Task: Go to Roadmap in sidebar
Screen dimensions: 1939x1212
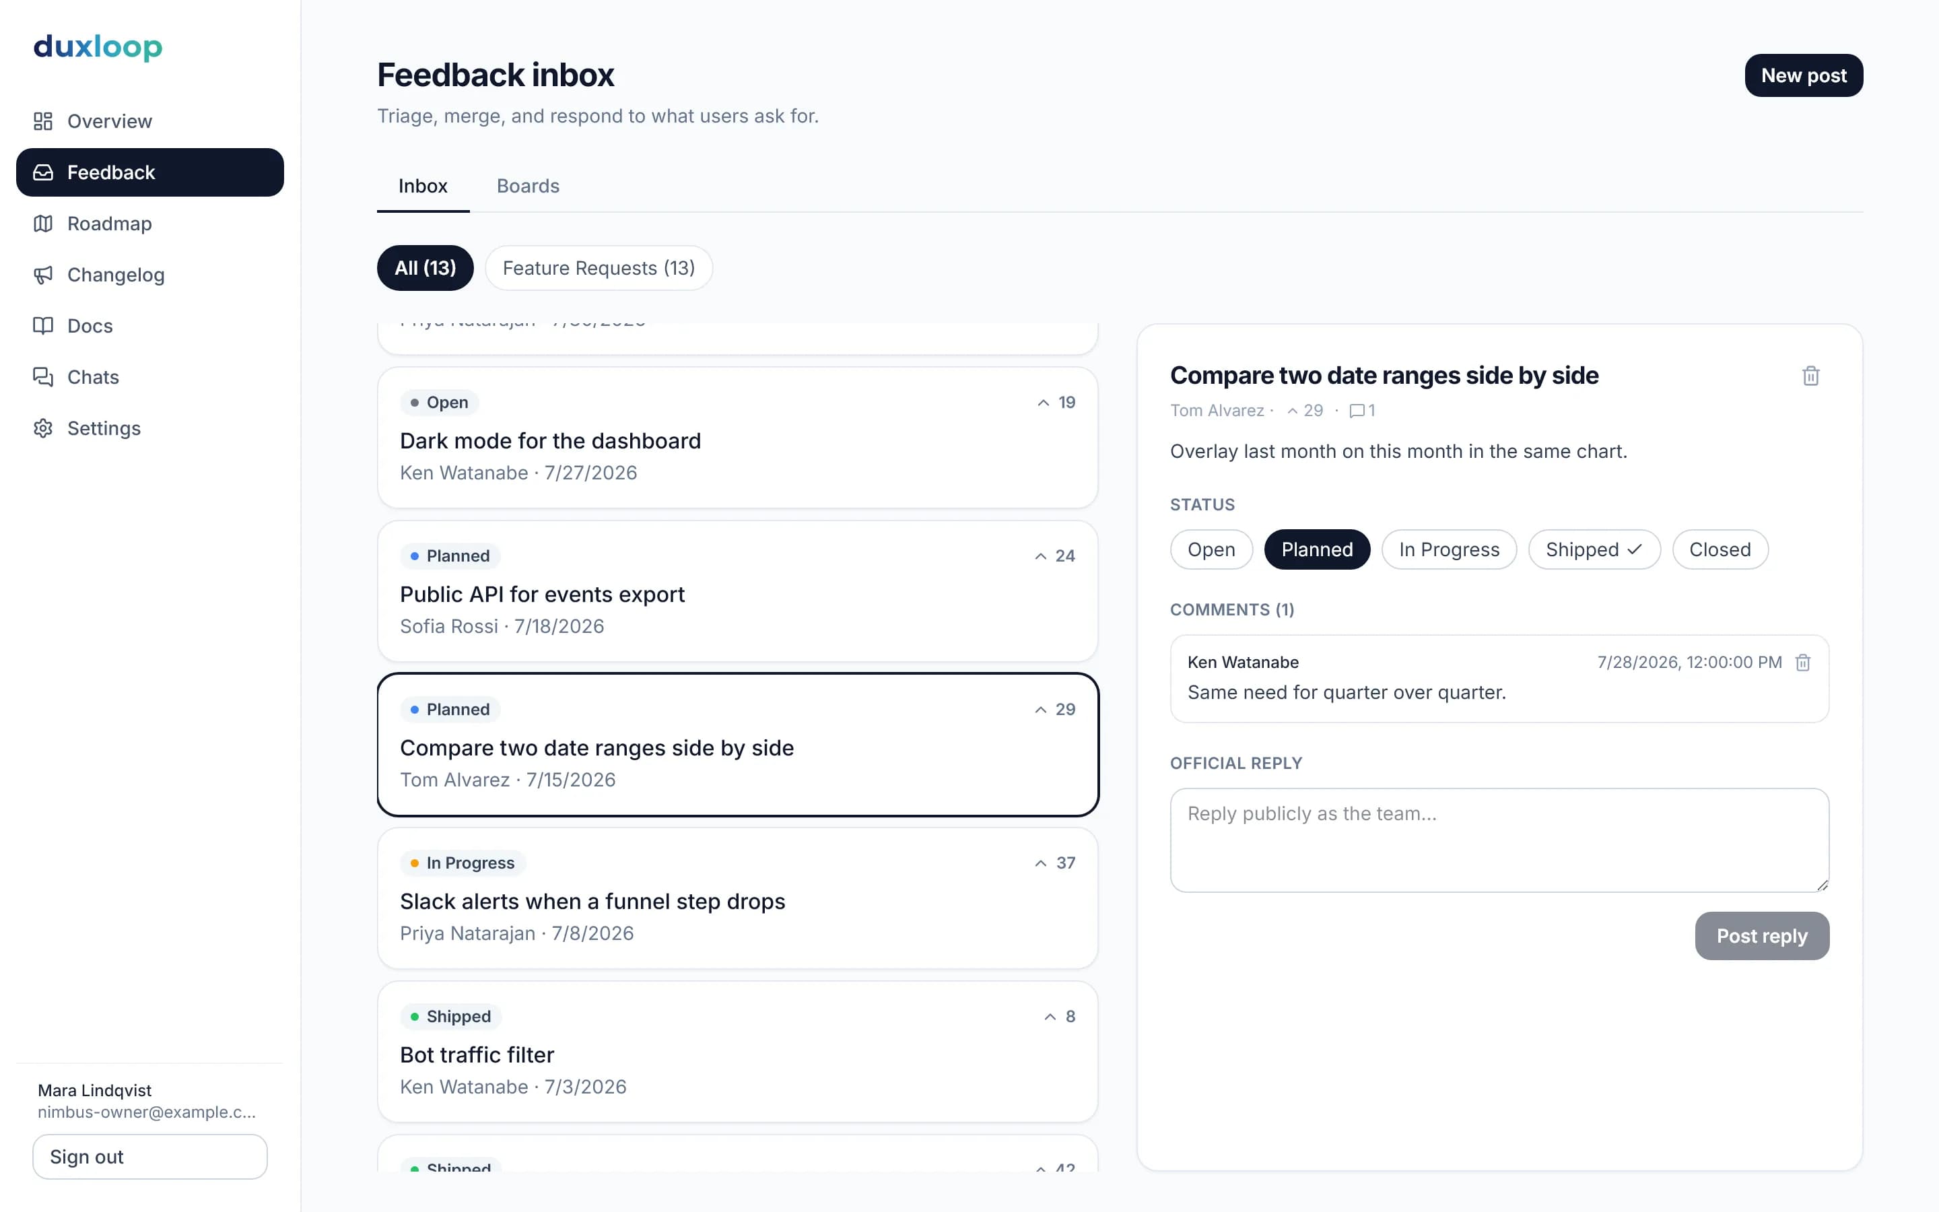Action: [150, 224]
